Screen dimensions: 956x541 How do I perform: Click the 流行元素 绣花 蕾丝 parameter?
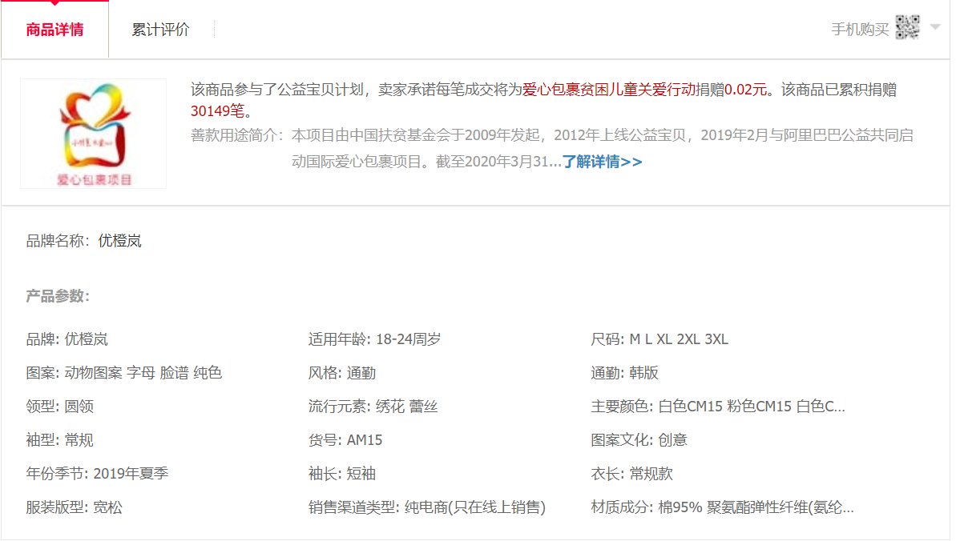point(373,407)
